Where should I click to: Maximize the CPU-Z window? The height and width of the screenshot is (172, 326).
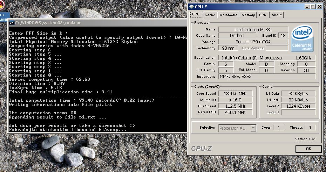[x=313, y=7]
